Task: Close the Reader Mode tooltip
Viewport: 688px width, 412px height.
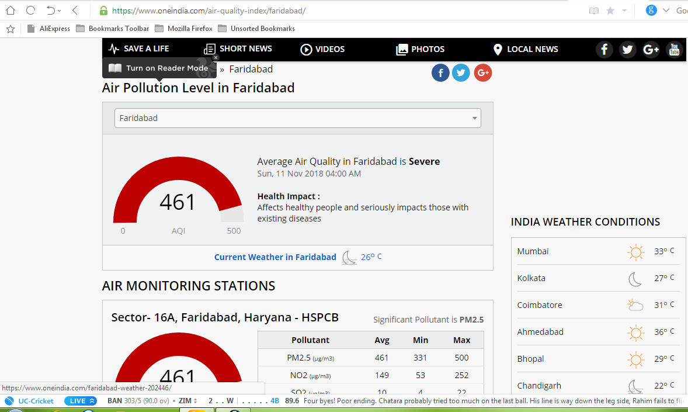Action: (216, 57)
